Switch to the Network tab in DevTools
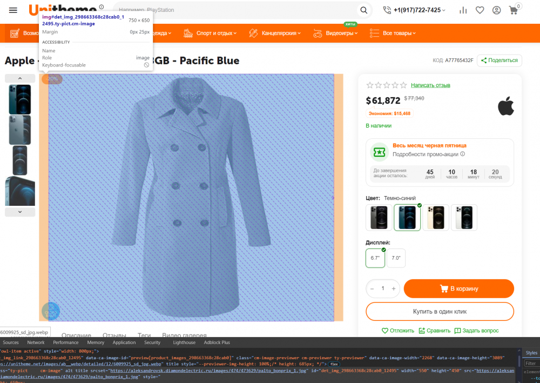This screenshot has width=540, height=383. tap(36, 342)
